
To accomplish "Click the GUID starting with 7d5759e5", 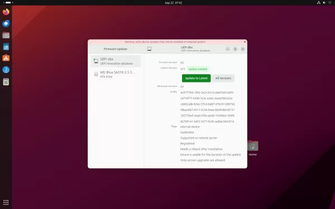I will (207, 115).
